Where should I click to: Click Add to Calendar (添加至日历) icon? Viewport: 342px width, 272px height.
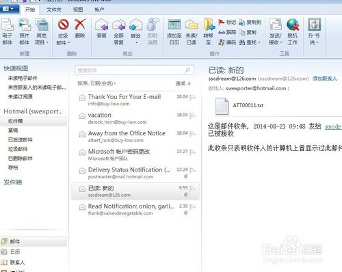pos(174,25)
